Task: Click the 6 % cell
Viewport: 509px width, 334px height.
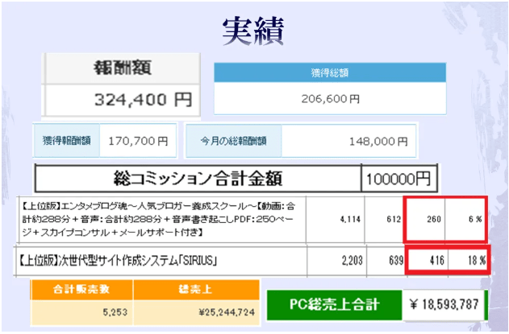Action: 475,220
